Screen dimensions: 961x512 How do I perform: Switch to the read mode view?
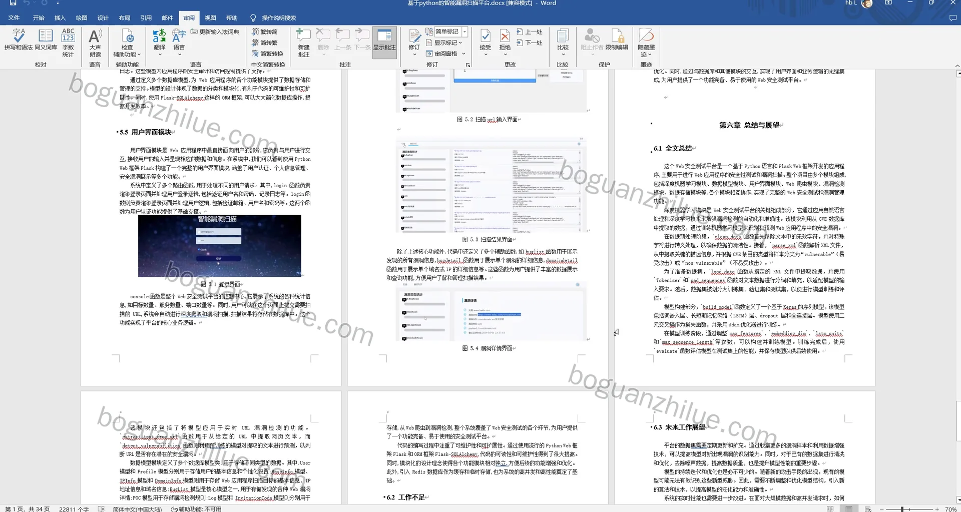(x=830, y=508)
